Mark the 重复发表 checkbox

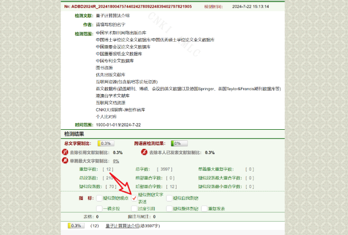(204, 209)
